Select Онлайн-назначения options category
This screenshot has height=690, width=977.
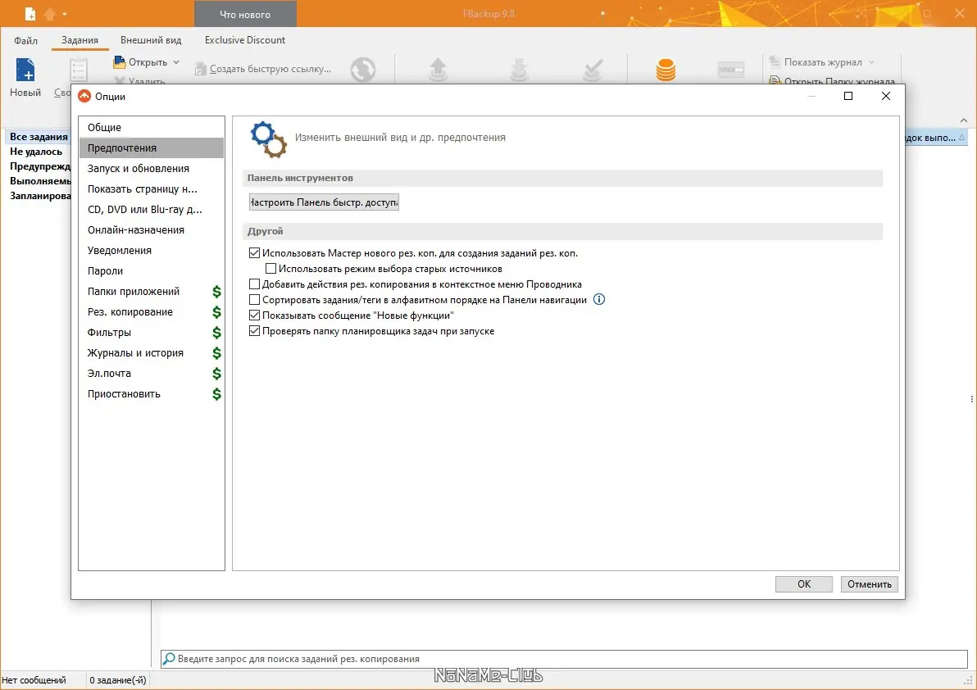coord(152,229)
